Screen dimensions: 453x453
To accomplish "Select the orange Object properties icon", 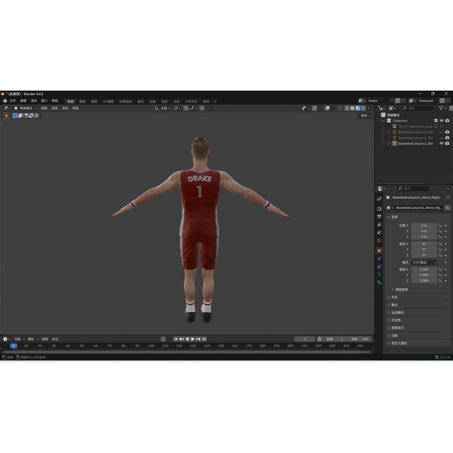I will click(x=379, y=250).
